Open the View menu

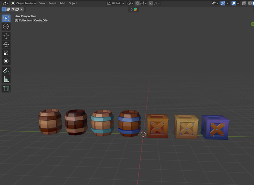tap(42, 3)
